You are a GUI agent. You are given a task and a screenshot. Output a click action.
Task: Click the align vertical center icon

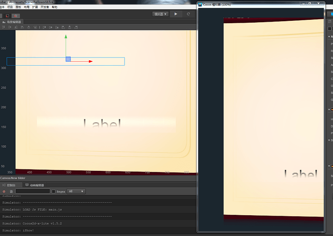[10, 27]
